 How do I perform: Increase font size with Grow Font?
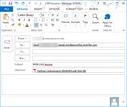[53, 15]
